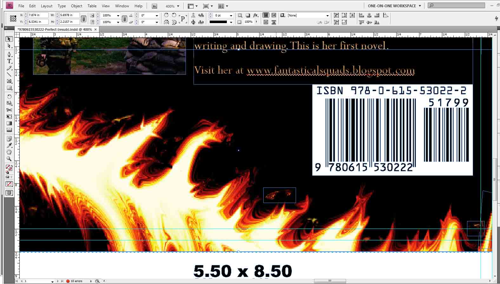The image size is (500, 284).
Task: Open the Scale X percentage dropdown
Action: pos(118,15)
